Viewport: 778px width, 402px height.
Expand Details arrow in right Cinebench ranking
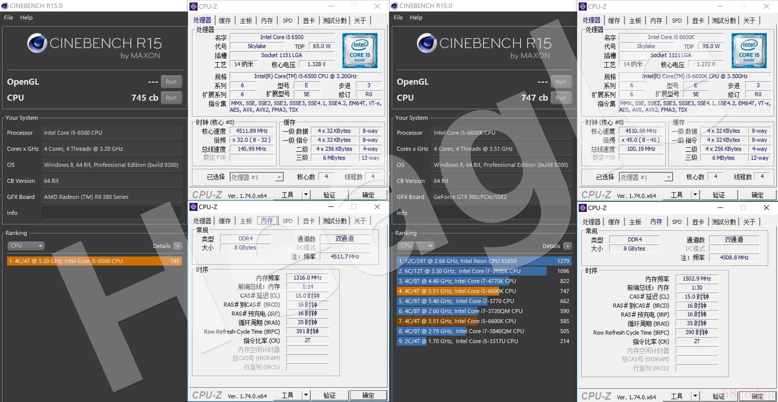click(x=568, y=246)
